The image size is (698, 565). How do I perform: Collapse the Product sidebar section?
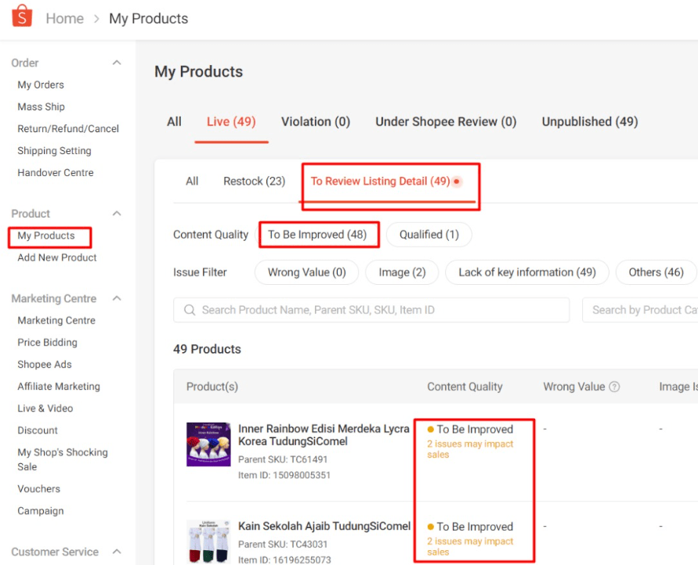(x=117, y=214)
